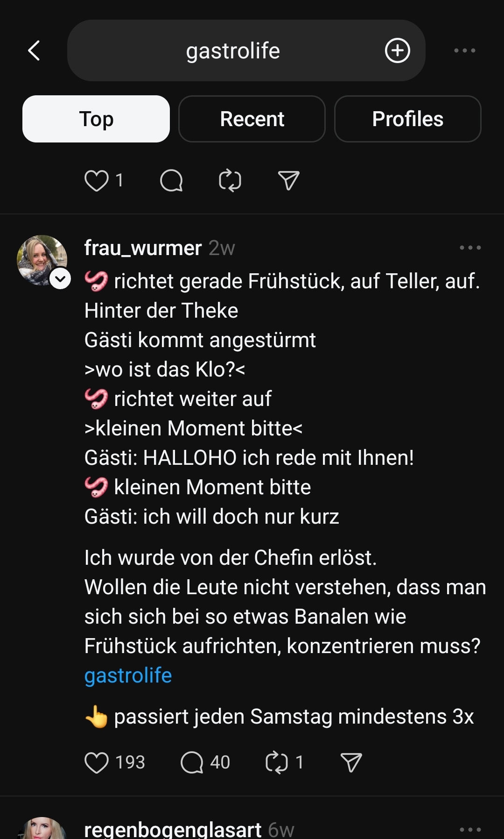Tap chevron badge on frau_wurmer's avatar
This screenshot has height=839, width=504.
(60, 279)
